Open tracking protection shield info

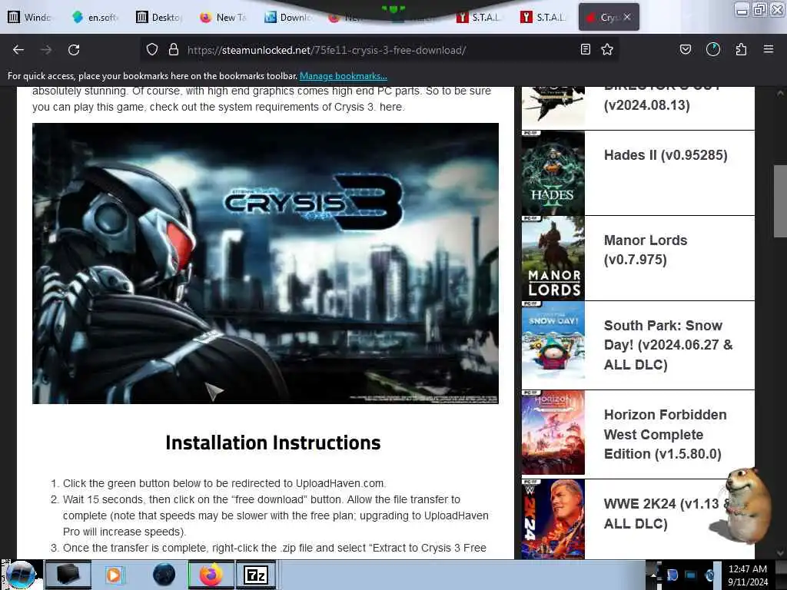point(152,50)
